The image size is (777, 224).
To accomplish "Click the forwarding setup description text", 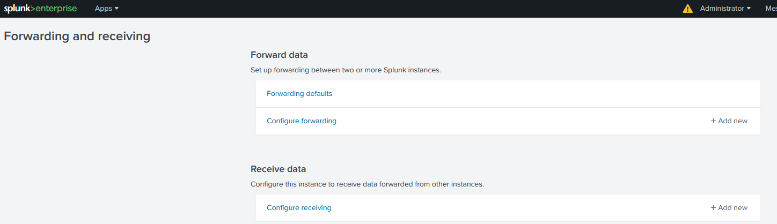I will pos(346,70).
